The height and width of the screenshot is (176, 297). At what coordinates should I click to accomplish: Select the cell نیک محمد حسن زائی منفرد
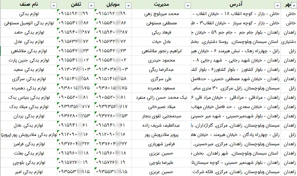(162, 98)
